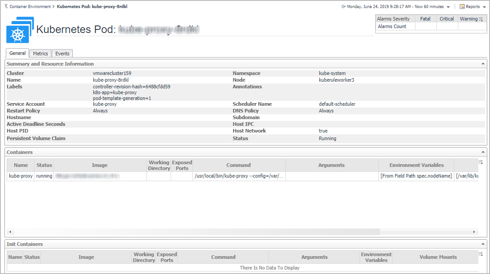The height and width of the screenshot is (274, 490).
Task: Select the kube-proxy container name cell
Action: coord(21,176)
